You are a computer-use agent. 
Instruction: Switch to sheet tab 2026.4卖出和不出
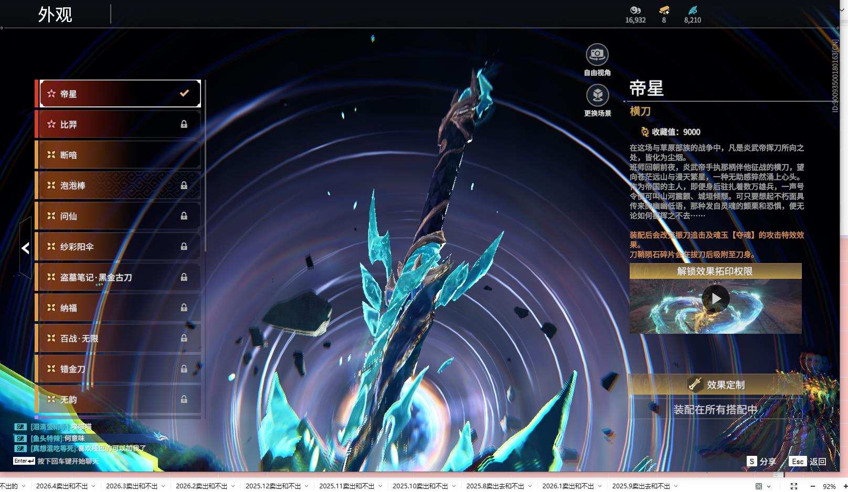(62, 486)
